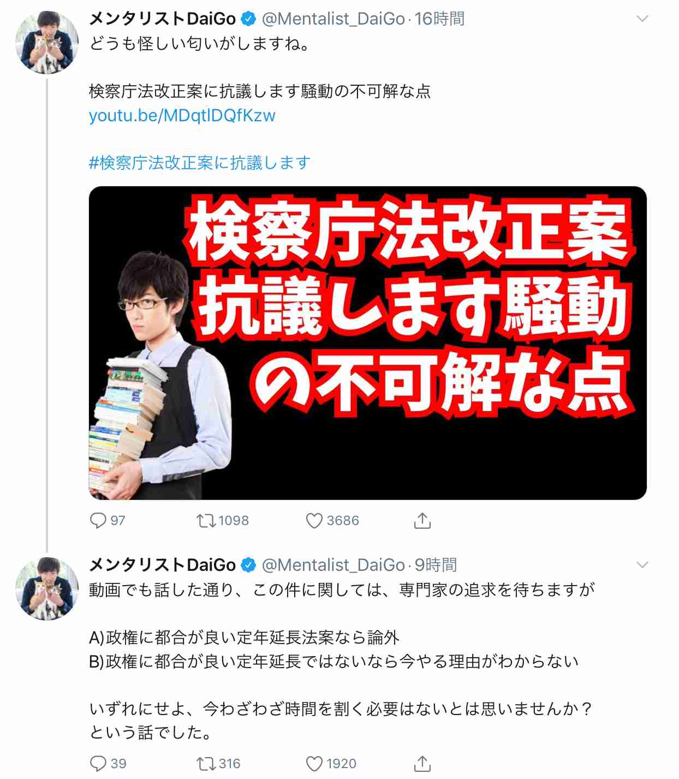Open the youtu.be/MDqtlDQfKzw link
Viewport: 679px width, 779px height.
(x=182, y=116)
